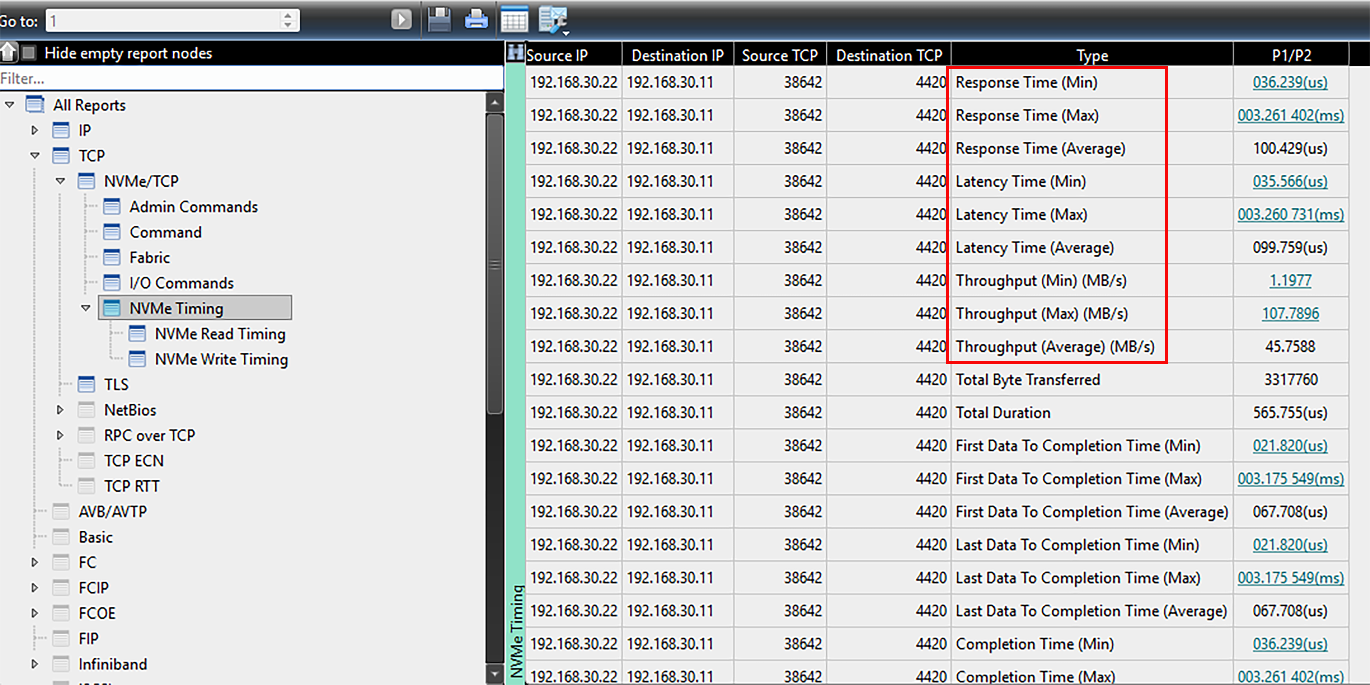Expand the FCOE tree node

pos(34,613)
